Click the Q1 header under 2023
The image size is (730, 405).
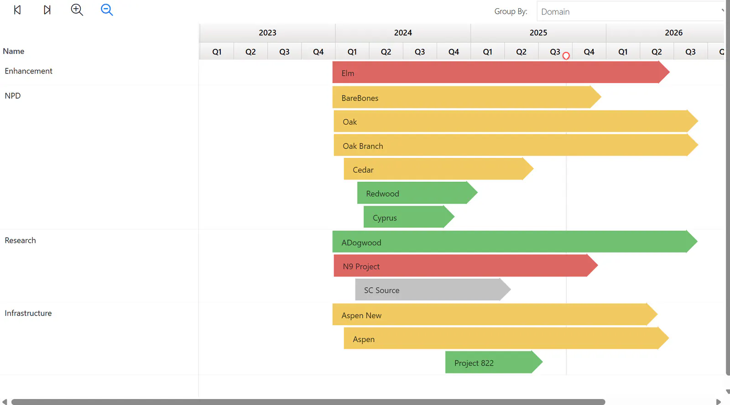(x=217, y=52)
